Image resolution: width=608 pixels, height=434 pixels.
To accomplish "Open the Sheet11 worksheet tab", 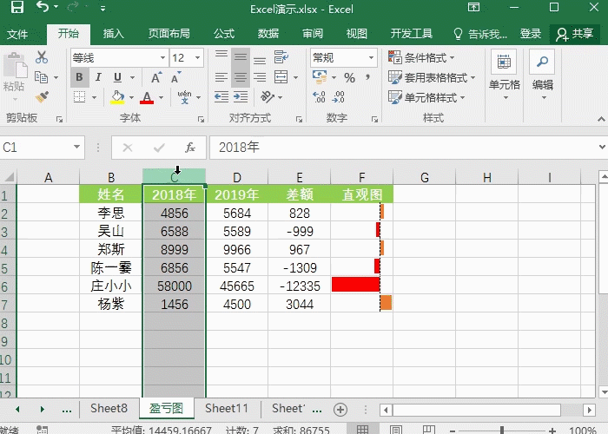I will coord(227,409).
